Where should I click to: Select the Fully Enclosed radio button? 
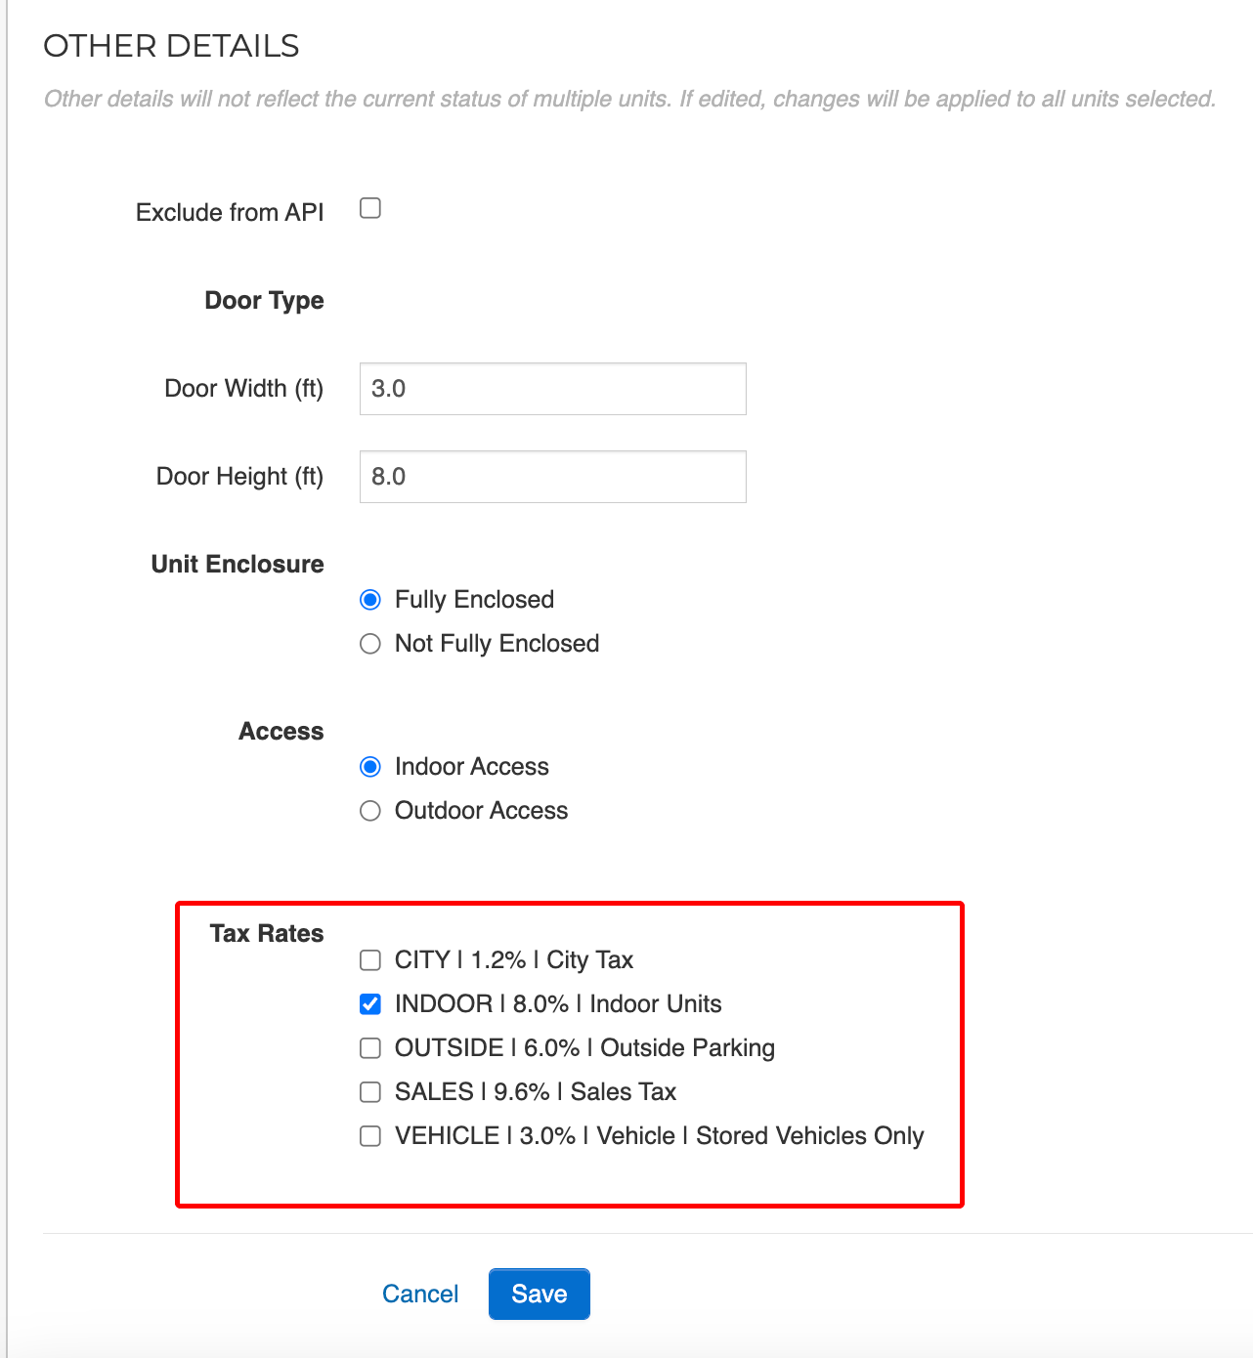pyautogui.click(x=370, y=600)
